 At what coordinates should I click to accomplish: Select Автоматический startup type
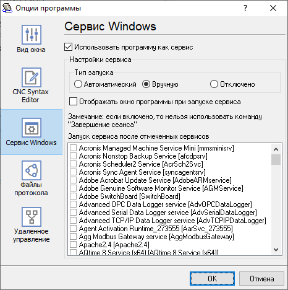pos(78,84)
